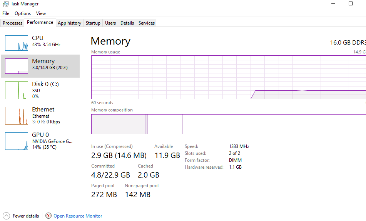Click the Task Manager title bar icon
This screenshot has width=366, height=221.
coord(6,4)
